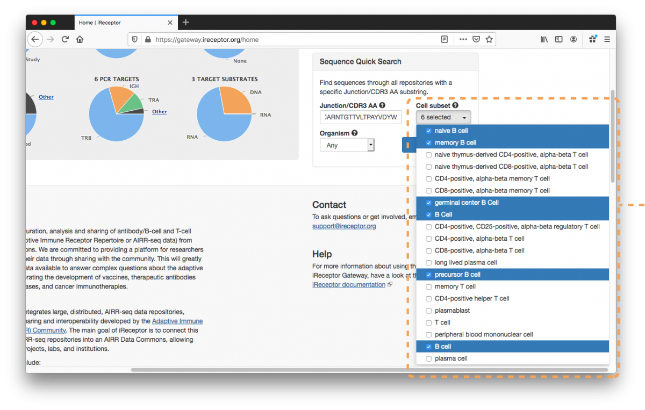Open the Firefox account icon

click(574, 39)
